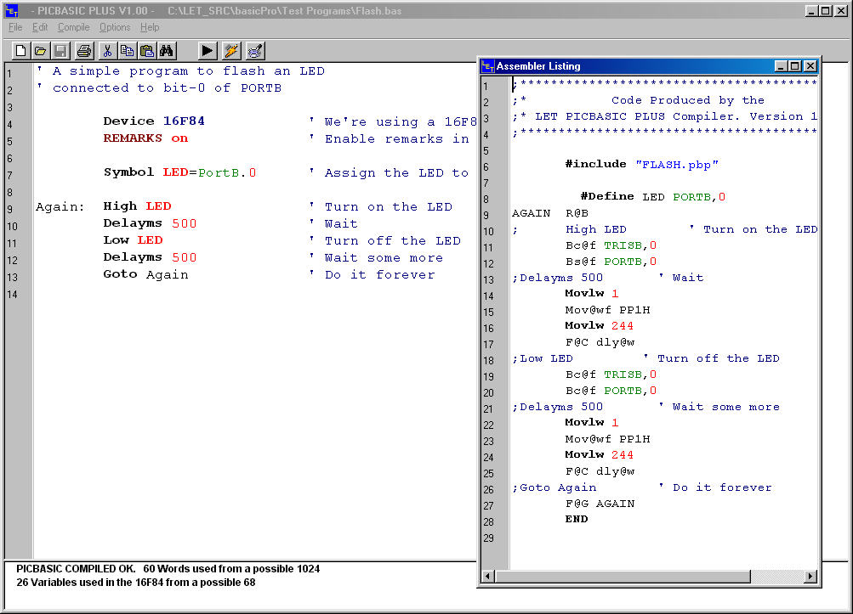Print the source using the printer icon
853x614 pixels.
tap(84, 51)
